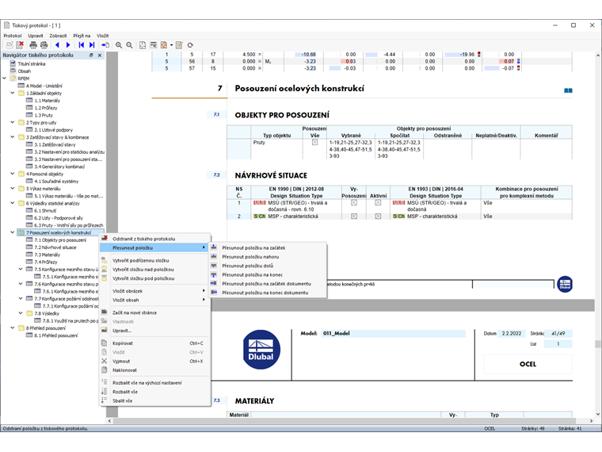Click the move item down icon in the submenu
The height and width of the screenshot is (452, 602).
coord(214,266)
